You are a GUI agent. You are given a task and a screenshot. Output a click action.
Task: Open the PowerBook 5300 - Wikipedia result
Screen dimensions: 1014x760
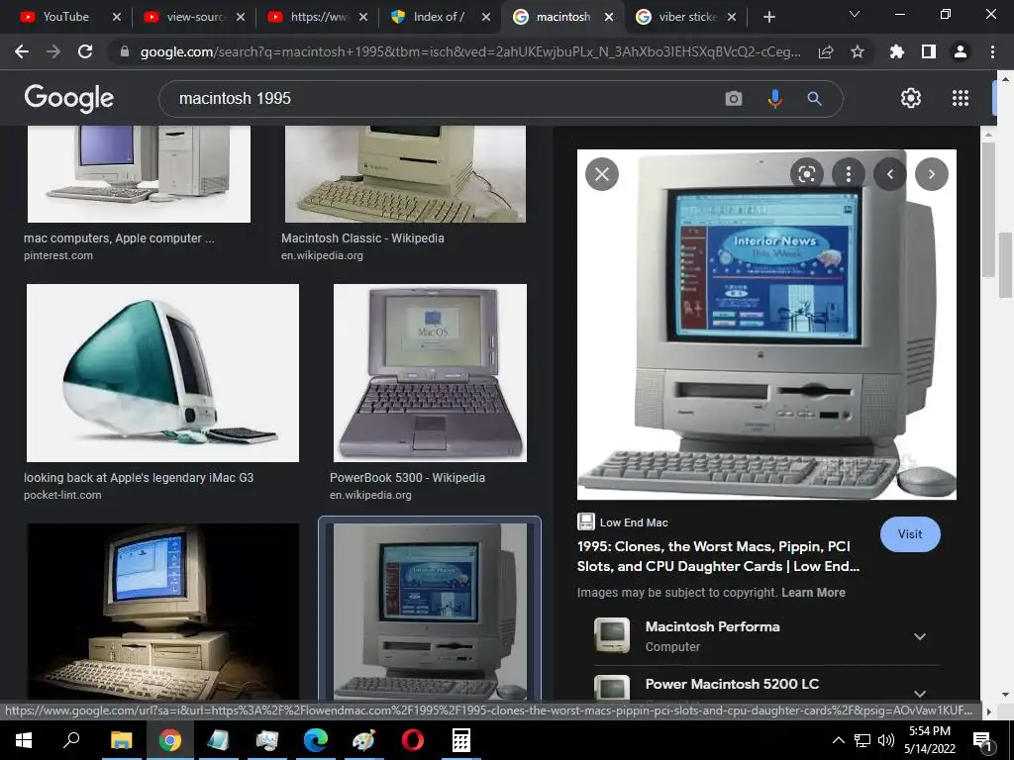407,478
